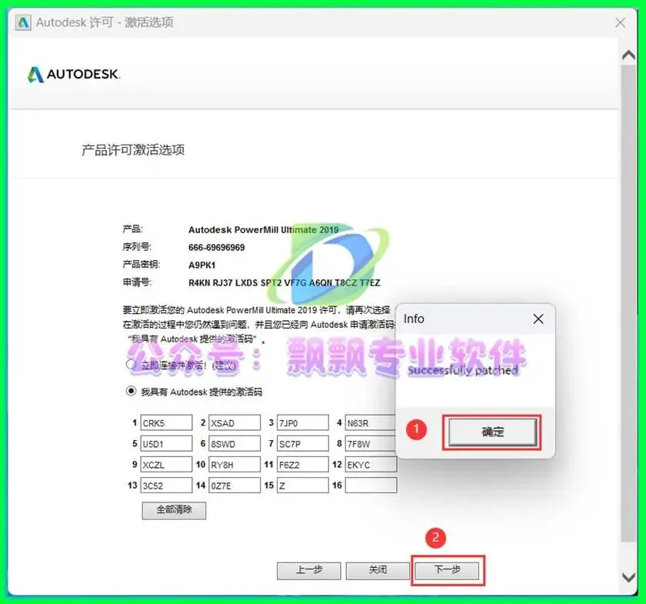Click the scrollbar up arrow
Screen dimensions: 646x604
pyautogui.click(x=629, y=55)
